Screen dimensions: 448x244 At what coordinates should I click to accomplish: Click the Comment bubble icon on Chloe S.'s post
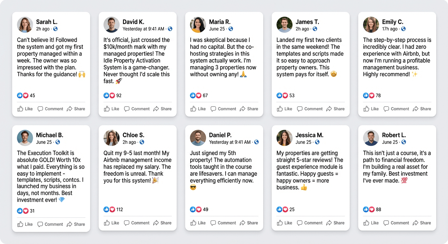127,223
